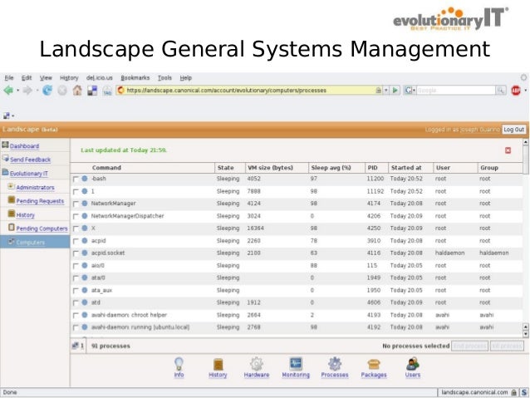Check the box for NetworkManagerDispatcher
Image resolution: width=530 pixels, height=398 pixels.
76,216
